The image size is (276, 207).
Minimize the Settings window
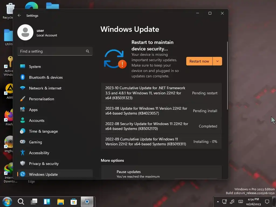click(x=198, y=13)
